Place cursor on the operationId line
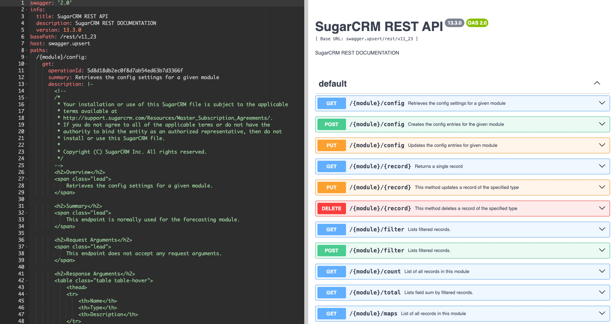Screen dimensions: 616x324 (116, 71)
